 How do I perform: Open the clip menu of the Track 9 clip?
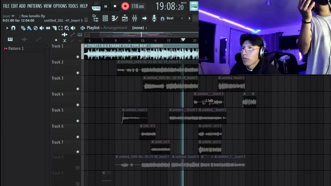click(104, 173)
